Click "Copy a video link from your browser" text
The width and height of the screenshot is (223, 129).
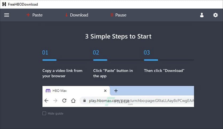click(62, 73)
